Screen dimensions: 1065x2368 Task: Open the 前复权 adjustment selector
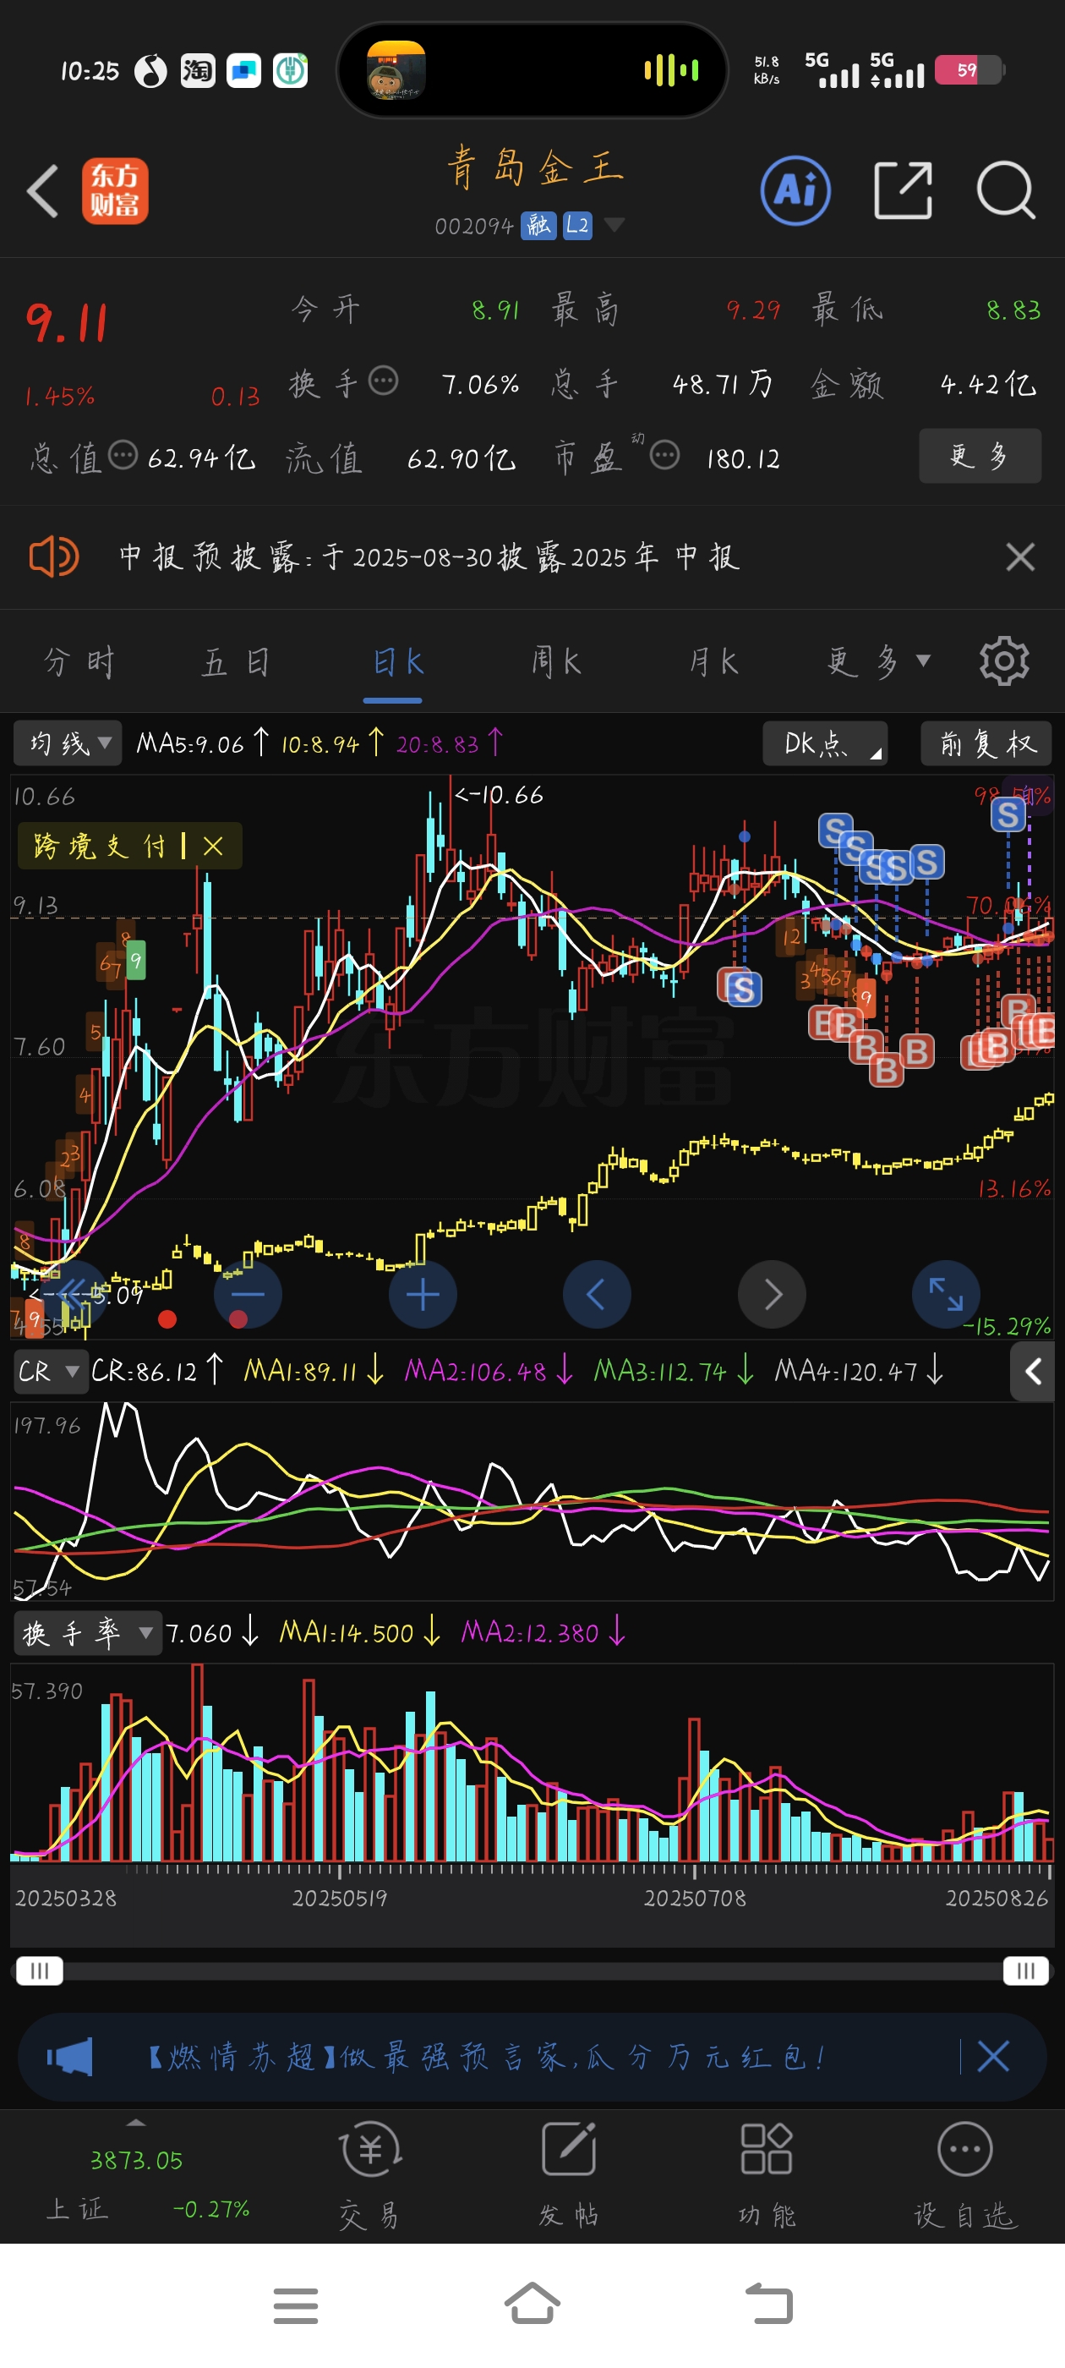(x=987, y=743)
